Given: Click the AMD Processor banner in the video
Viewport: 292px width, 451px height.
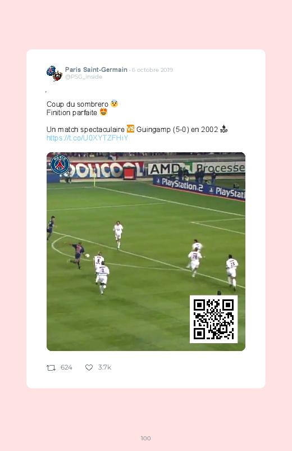Looking at the screenshot, I should click(197, 168).
